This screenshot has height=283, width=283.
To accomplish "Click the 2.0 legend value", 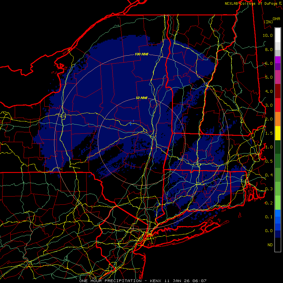I will 269,119.
